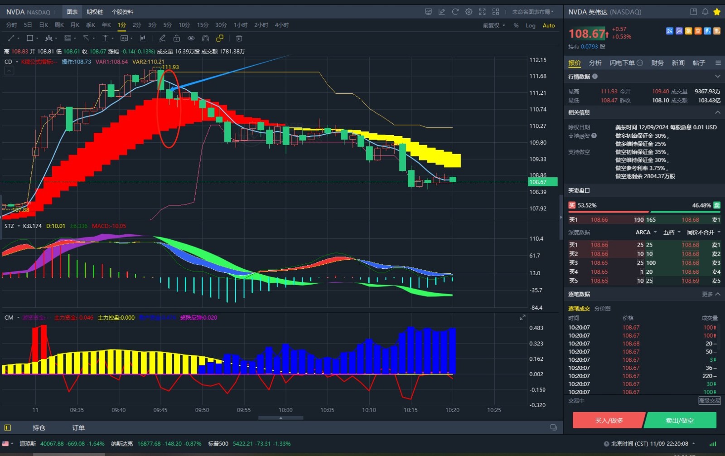Collapse the 行情数据 section chevron
Image resolution: width=725 pixels, height=456 pixels.
tap(717, 76)
